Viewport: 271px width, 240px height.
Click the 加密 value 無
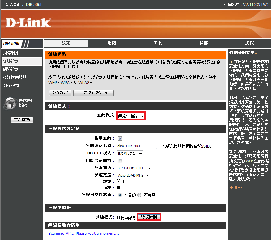[x=118, y=188]
